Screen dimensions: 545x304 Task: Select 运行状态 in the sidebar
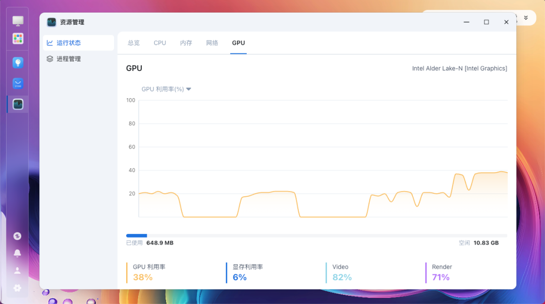[79, 43]
